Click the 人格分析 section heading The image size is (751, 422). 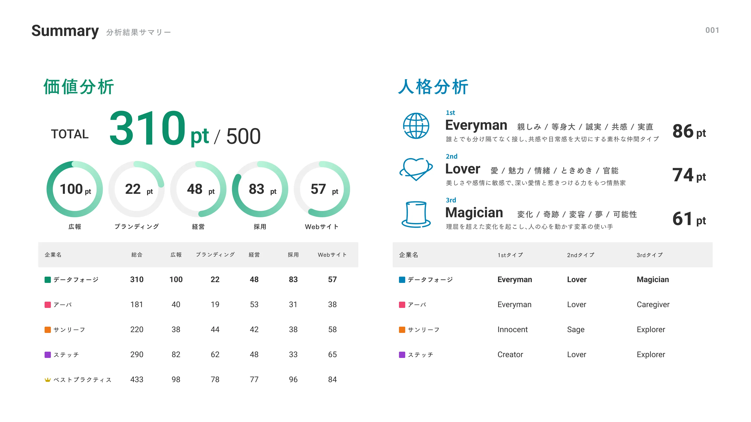pyautogui.click(x=433, y=87)
